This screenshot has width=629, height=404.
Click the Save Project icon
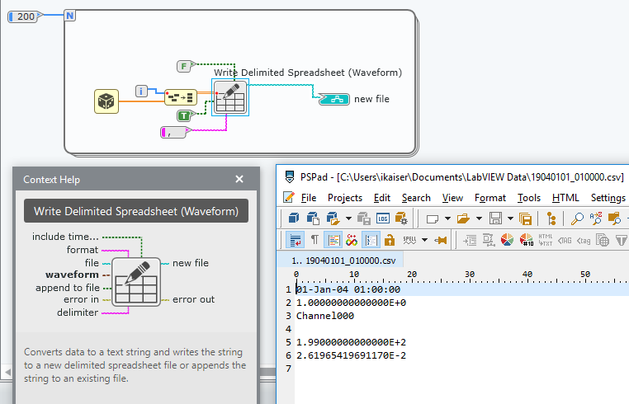[x=364, y=218]
